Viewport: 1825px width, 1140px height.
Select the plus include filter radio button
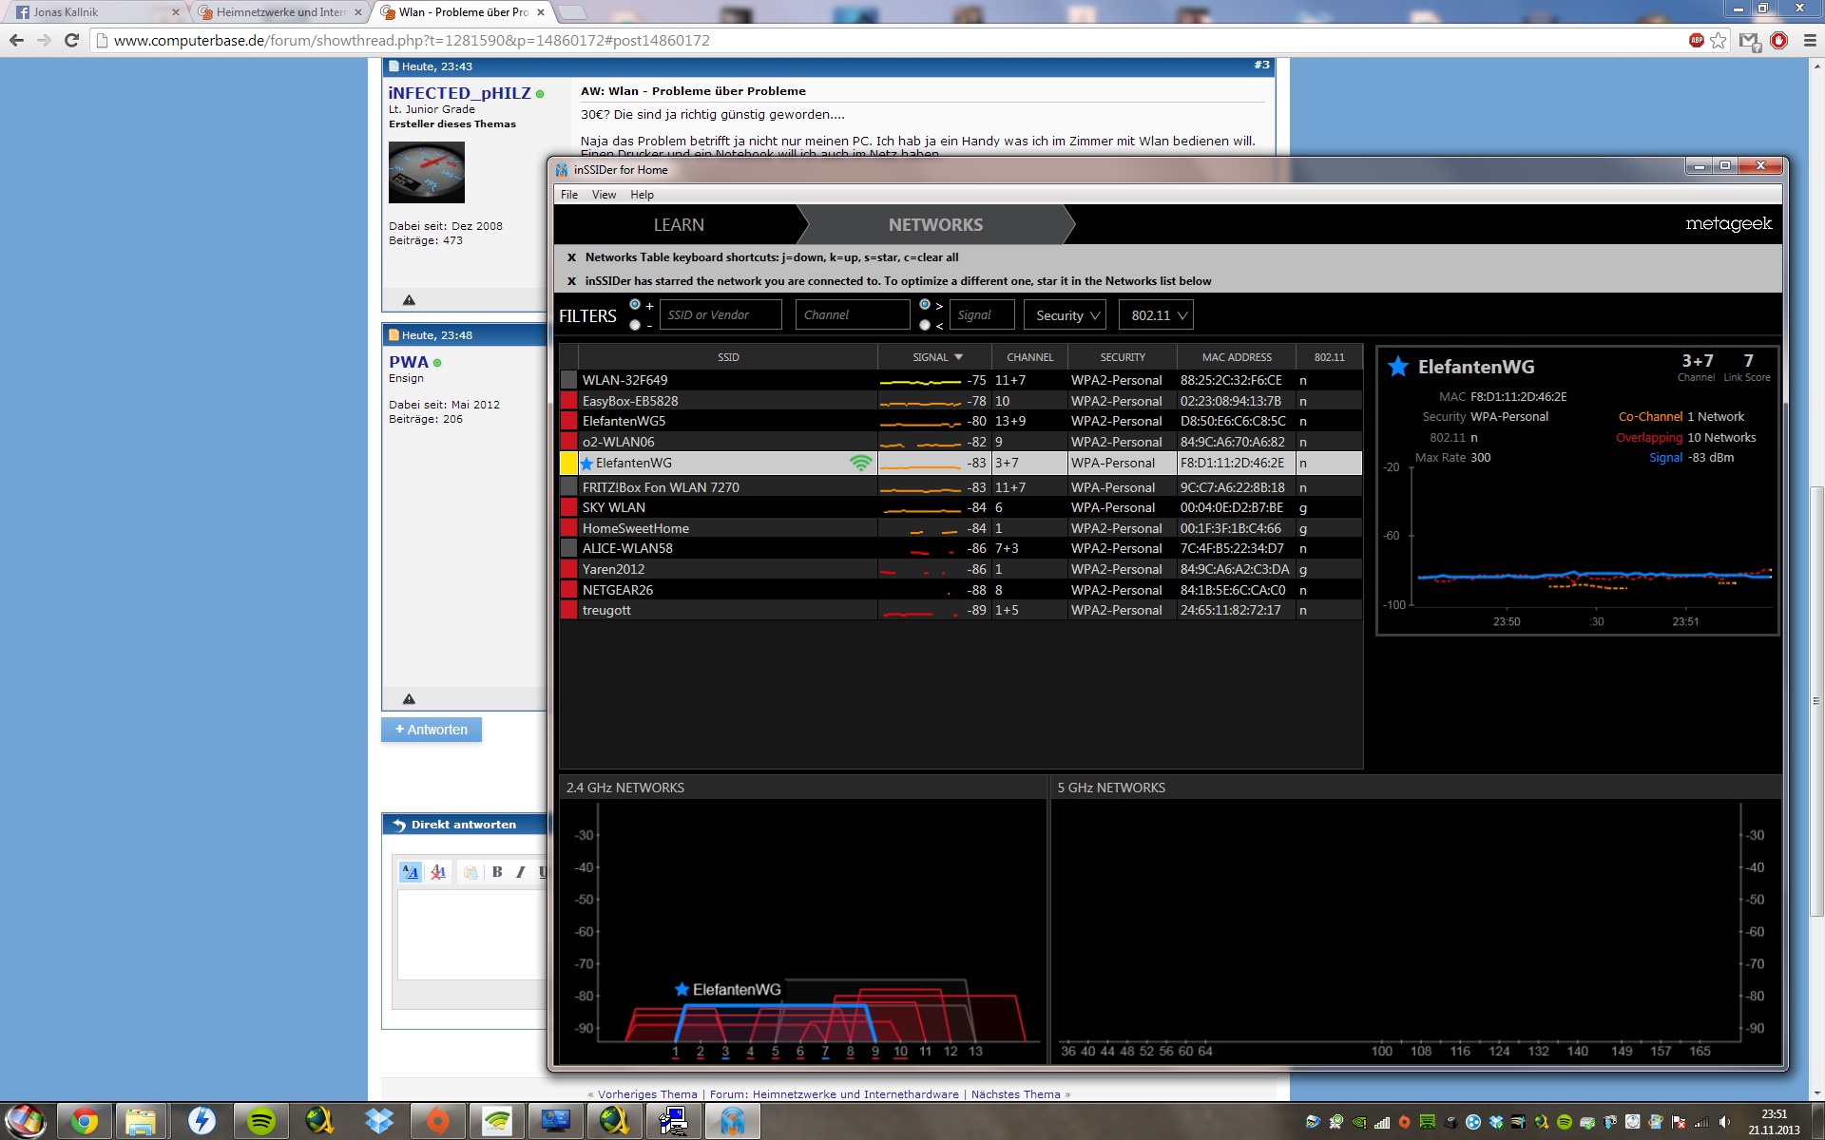click(x=635, y=305)
